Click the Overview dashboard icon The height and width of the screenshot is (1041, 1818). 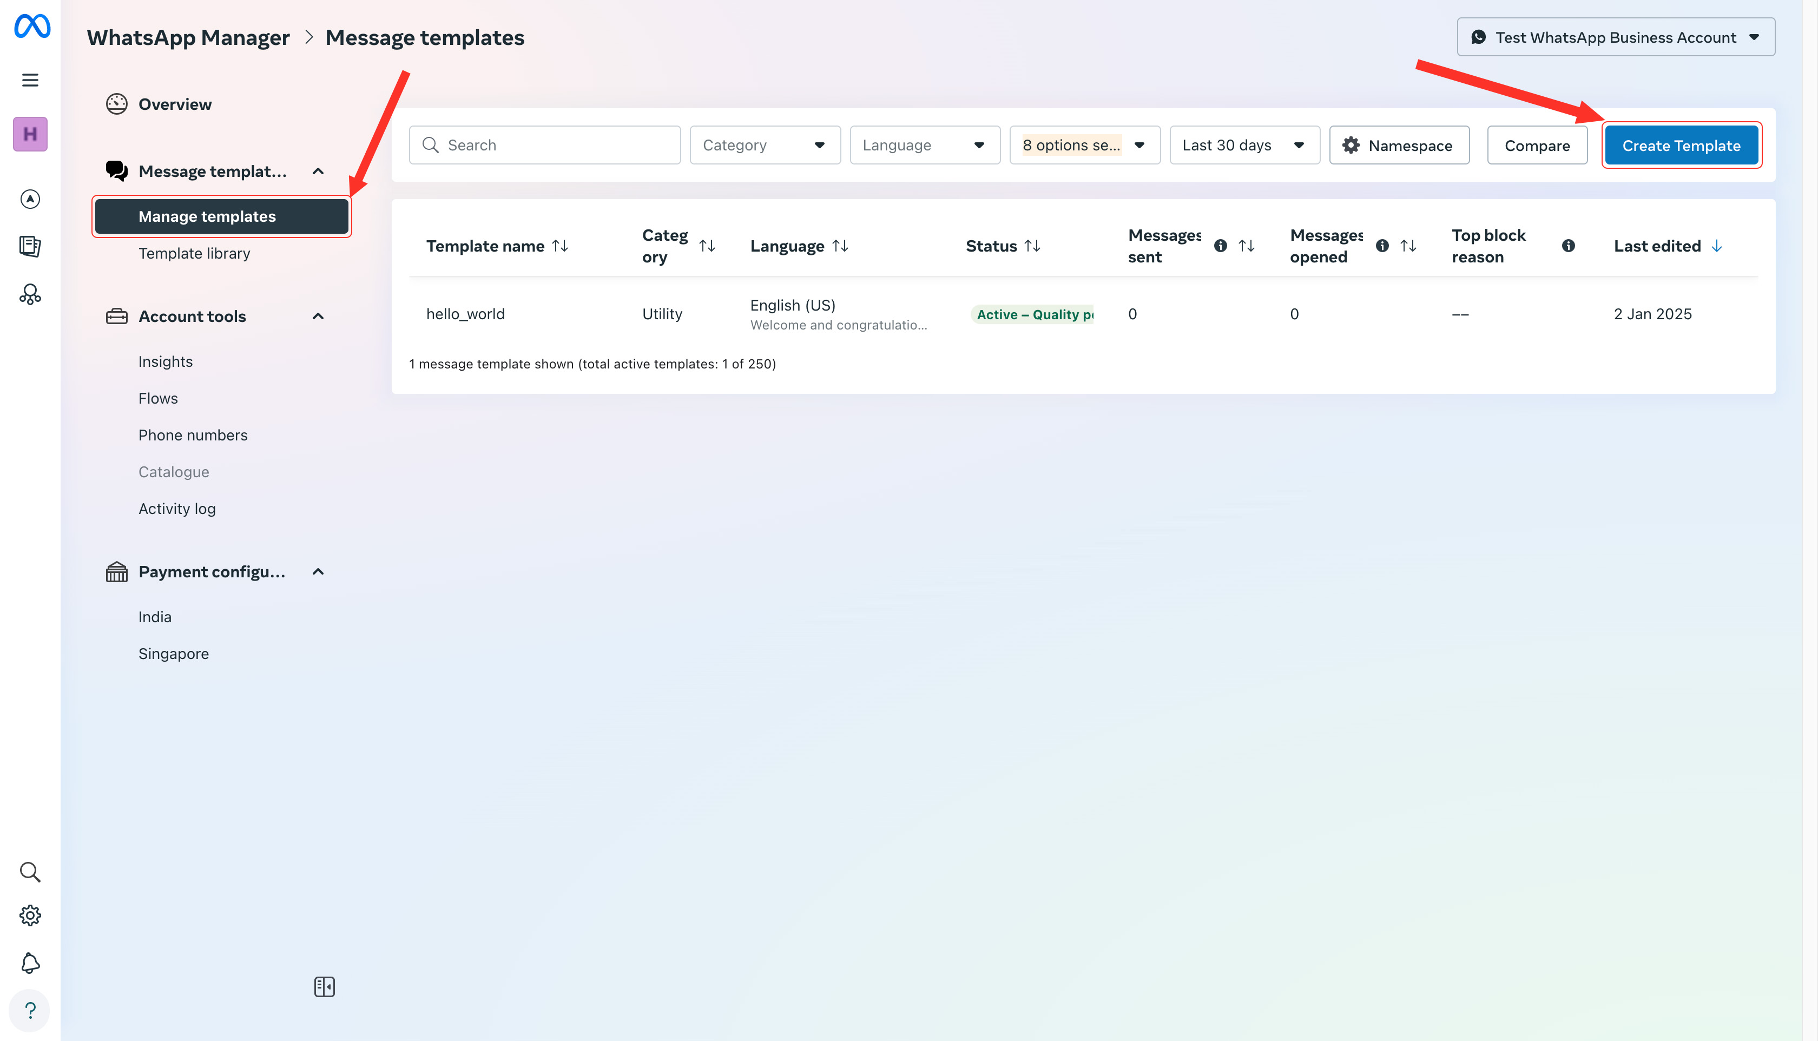click(116, 104)
